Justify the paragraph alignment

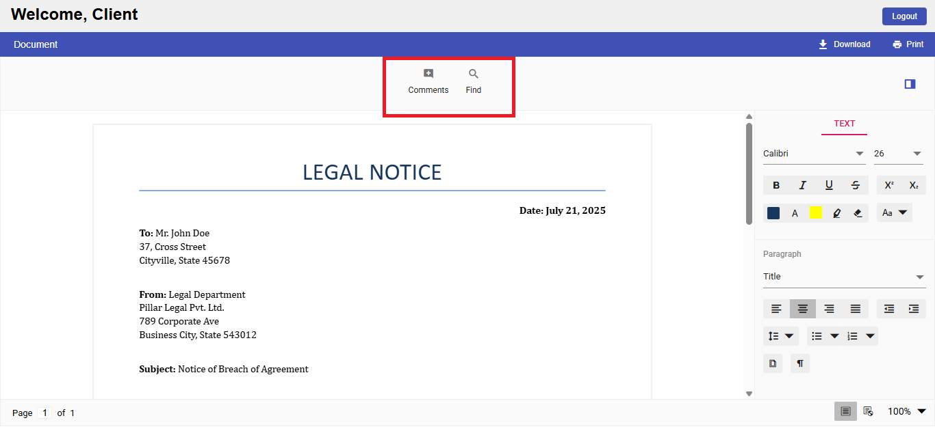click(x=856, y=308)
